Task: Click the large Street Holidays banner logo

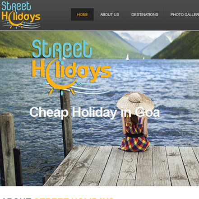Action: pyautogui.click(x=71, y=67)
